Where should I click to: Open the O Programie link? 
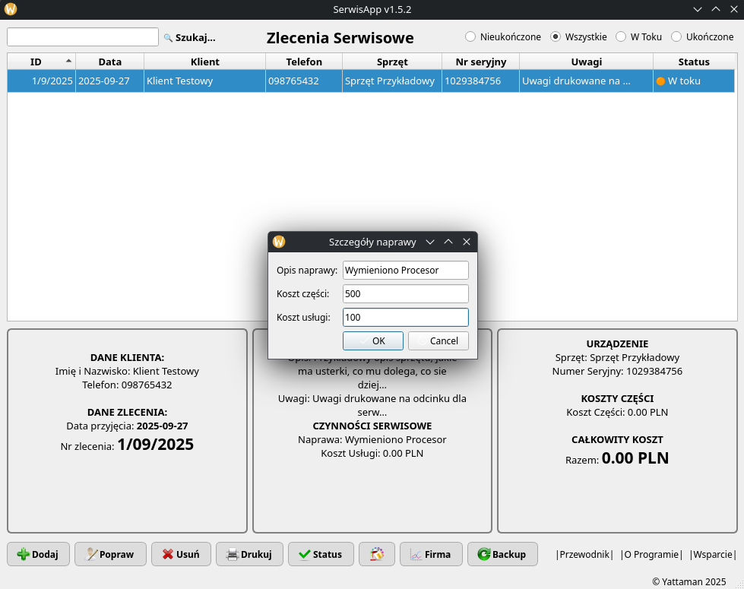651,554
